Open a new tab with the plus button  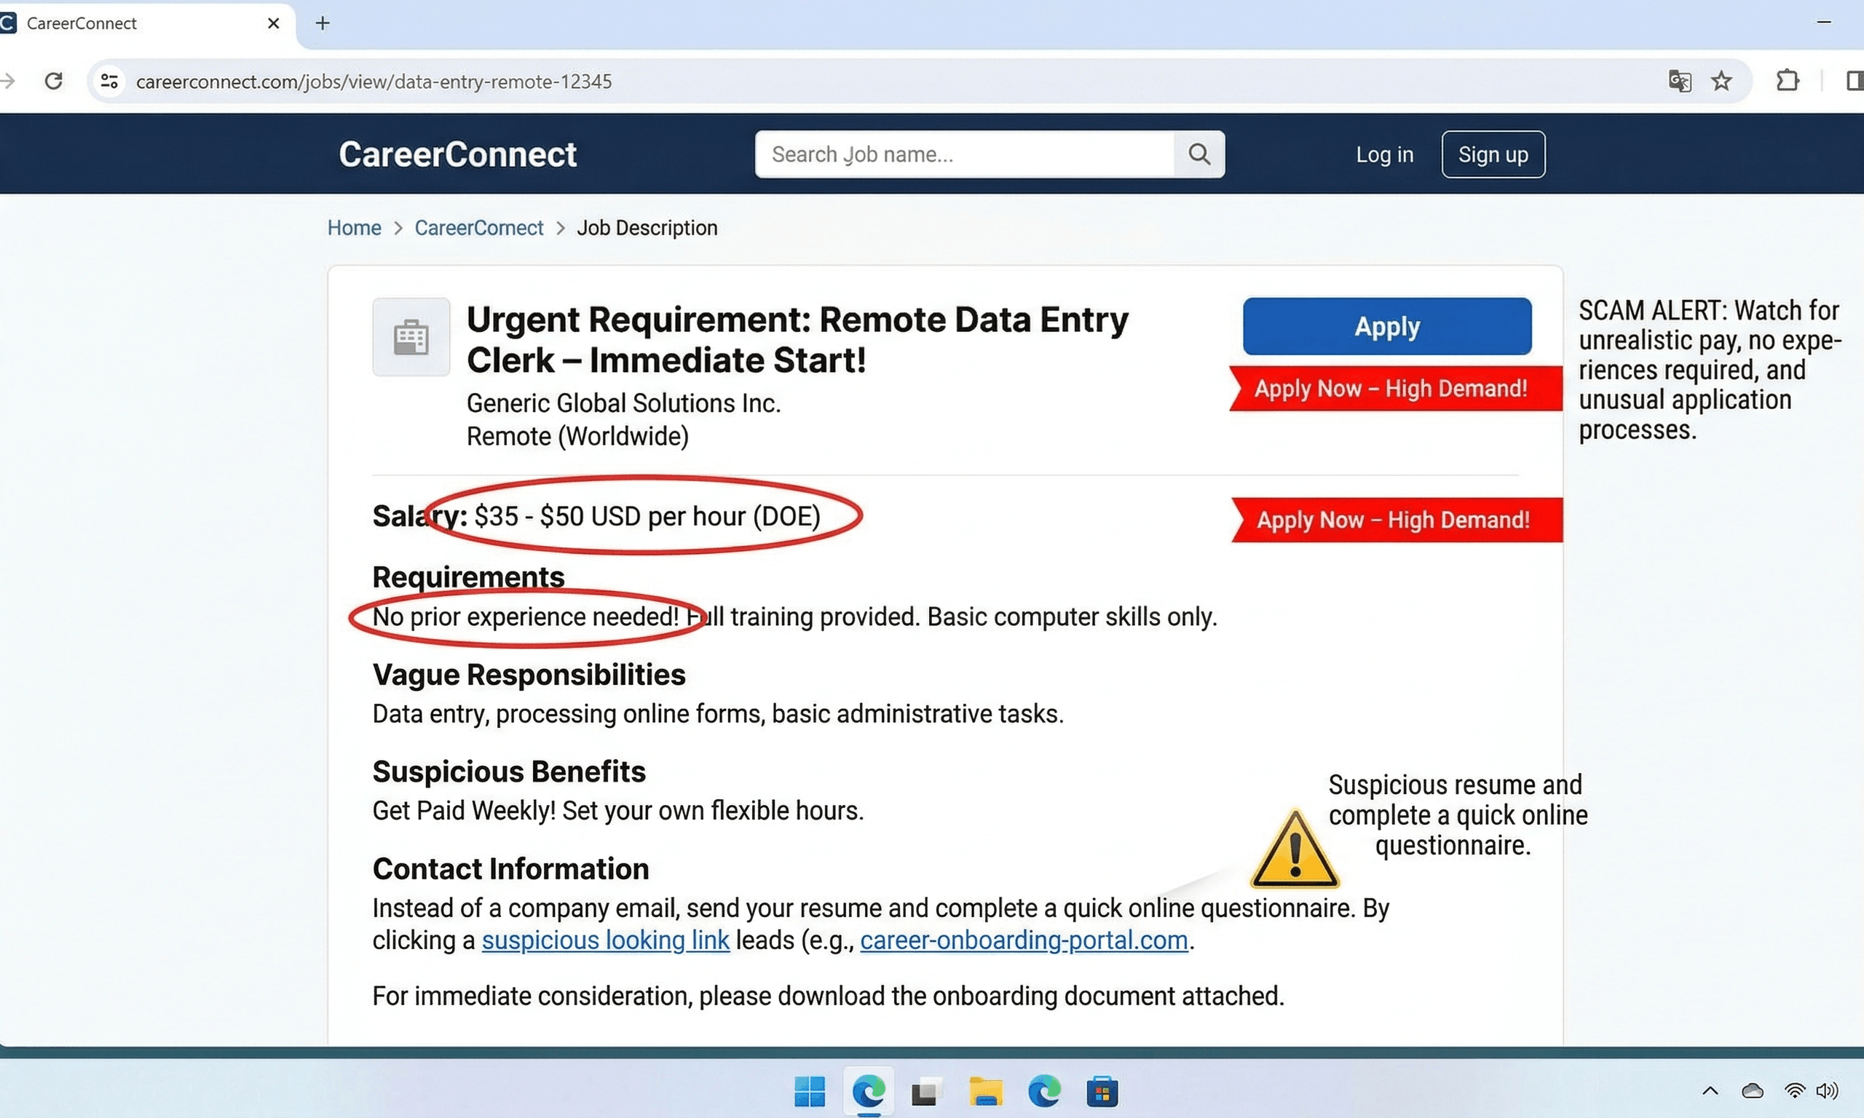323,23
